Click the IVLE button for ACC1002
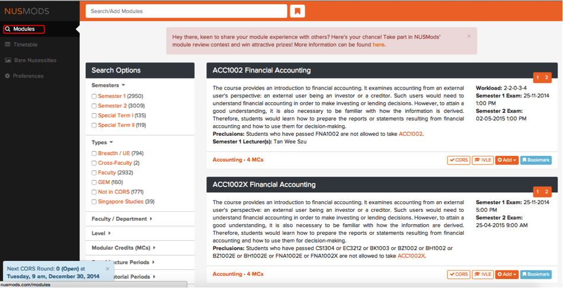 (x=483, y=160)
